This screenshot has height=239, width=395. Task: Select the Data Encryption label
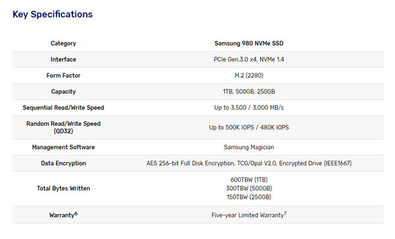63,163
